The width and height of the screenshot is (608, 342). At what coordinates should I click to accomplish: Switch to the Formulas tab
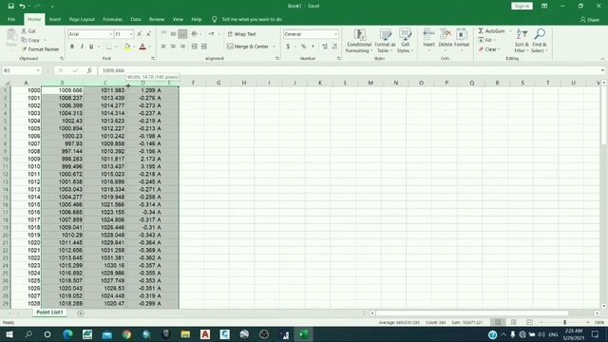tap(112, 19)
